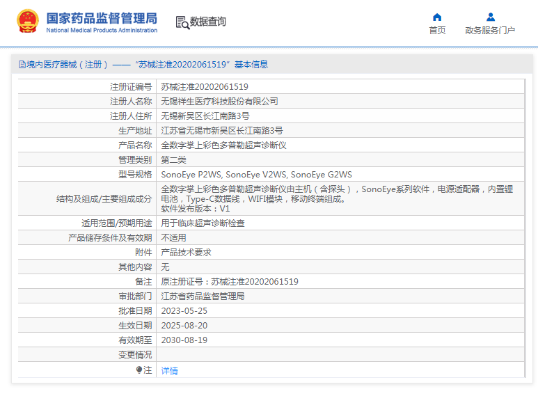Click the bullet icon beside 注
This screenshot has width=538, height=396.
139,370
